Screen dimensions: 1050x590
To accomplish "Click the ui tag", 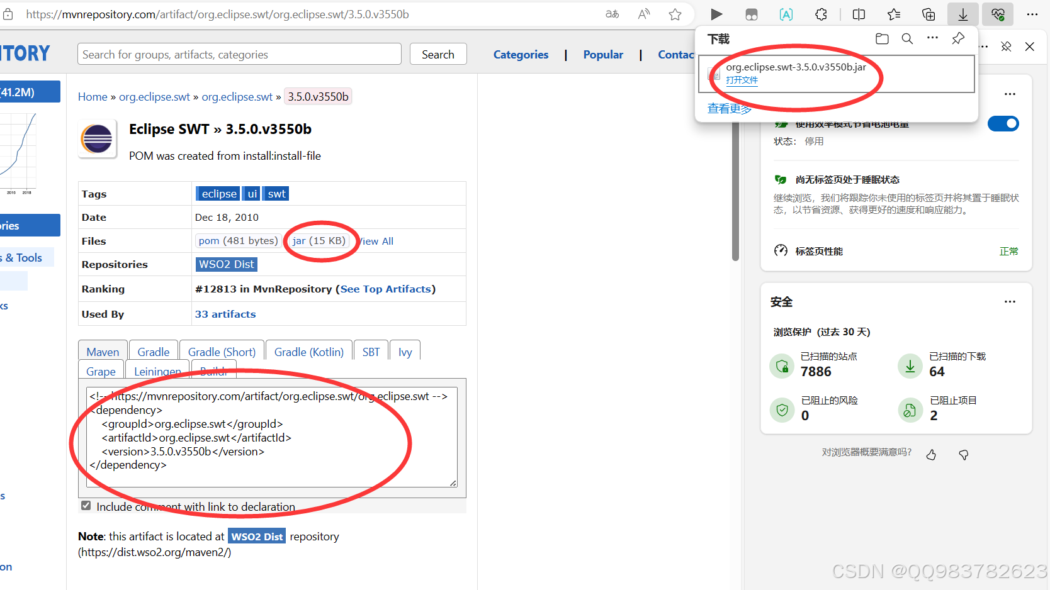I will pos(252,194).
